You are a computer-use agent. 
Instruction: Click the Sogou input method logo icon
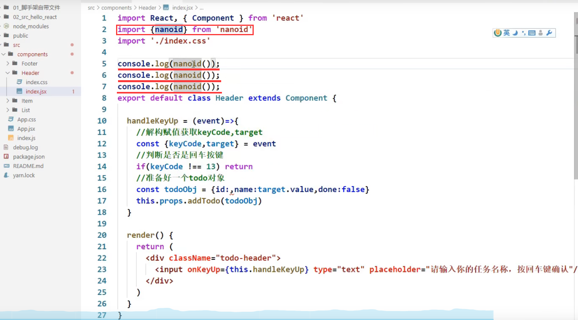click(x=498, y=33)
